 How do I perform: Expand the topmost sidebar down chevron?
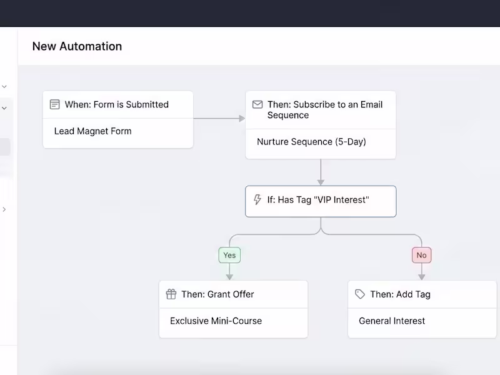click(x=4, y=86)
